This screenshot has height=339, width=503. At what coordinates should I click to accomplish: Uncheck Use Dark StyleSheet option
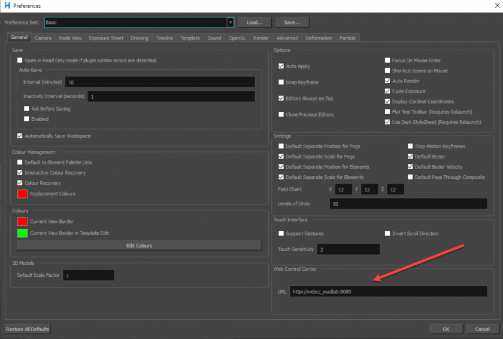point(387,122)
